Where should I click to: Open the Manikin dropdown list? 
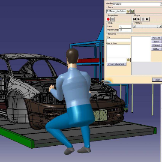point(161,4)
